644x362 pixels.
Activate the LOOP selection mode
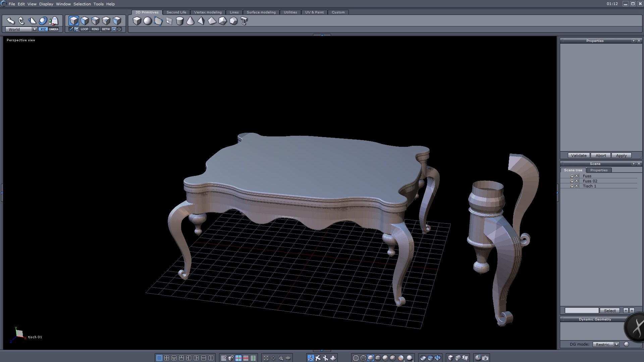(84, 29)
